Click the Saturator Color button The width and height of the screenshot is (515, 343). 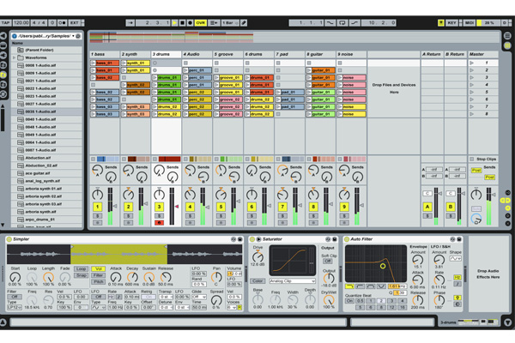[x=257, y=281]
